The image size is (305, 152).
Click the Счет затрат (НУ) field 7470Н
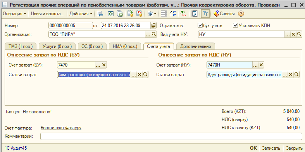(x=230, y=65)
